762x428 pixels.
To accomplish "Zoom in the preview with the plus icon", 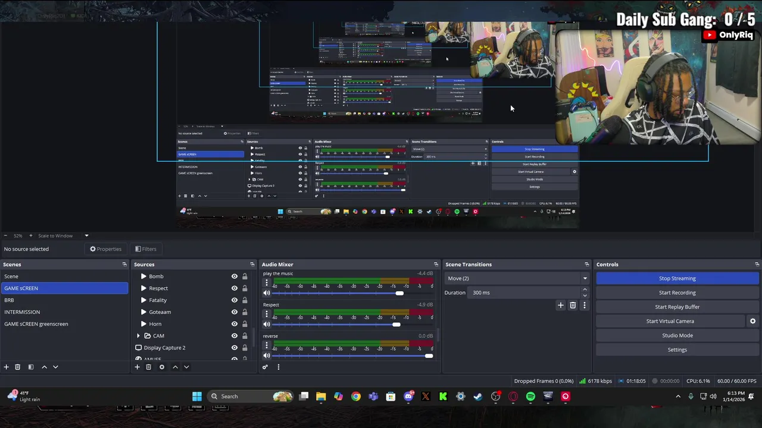I will tap(31, 235).
